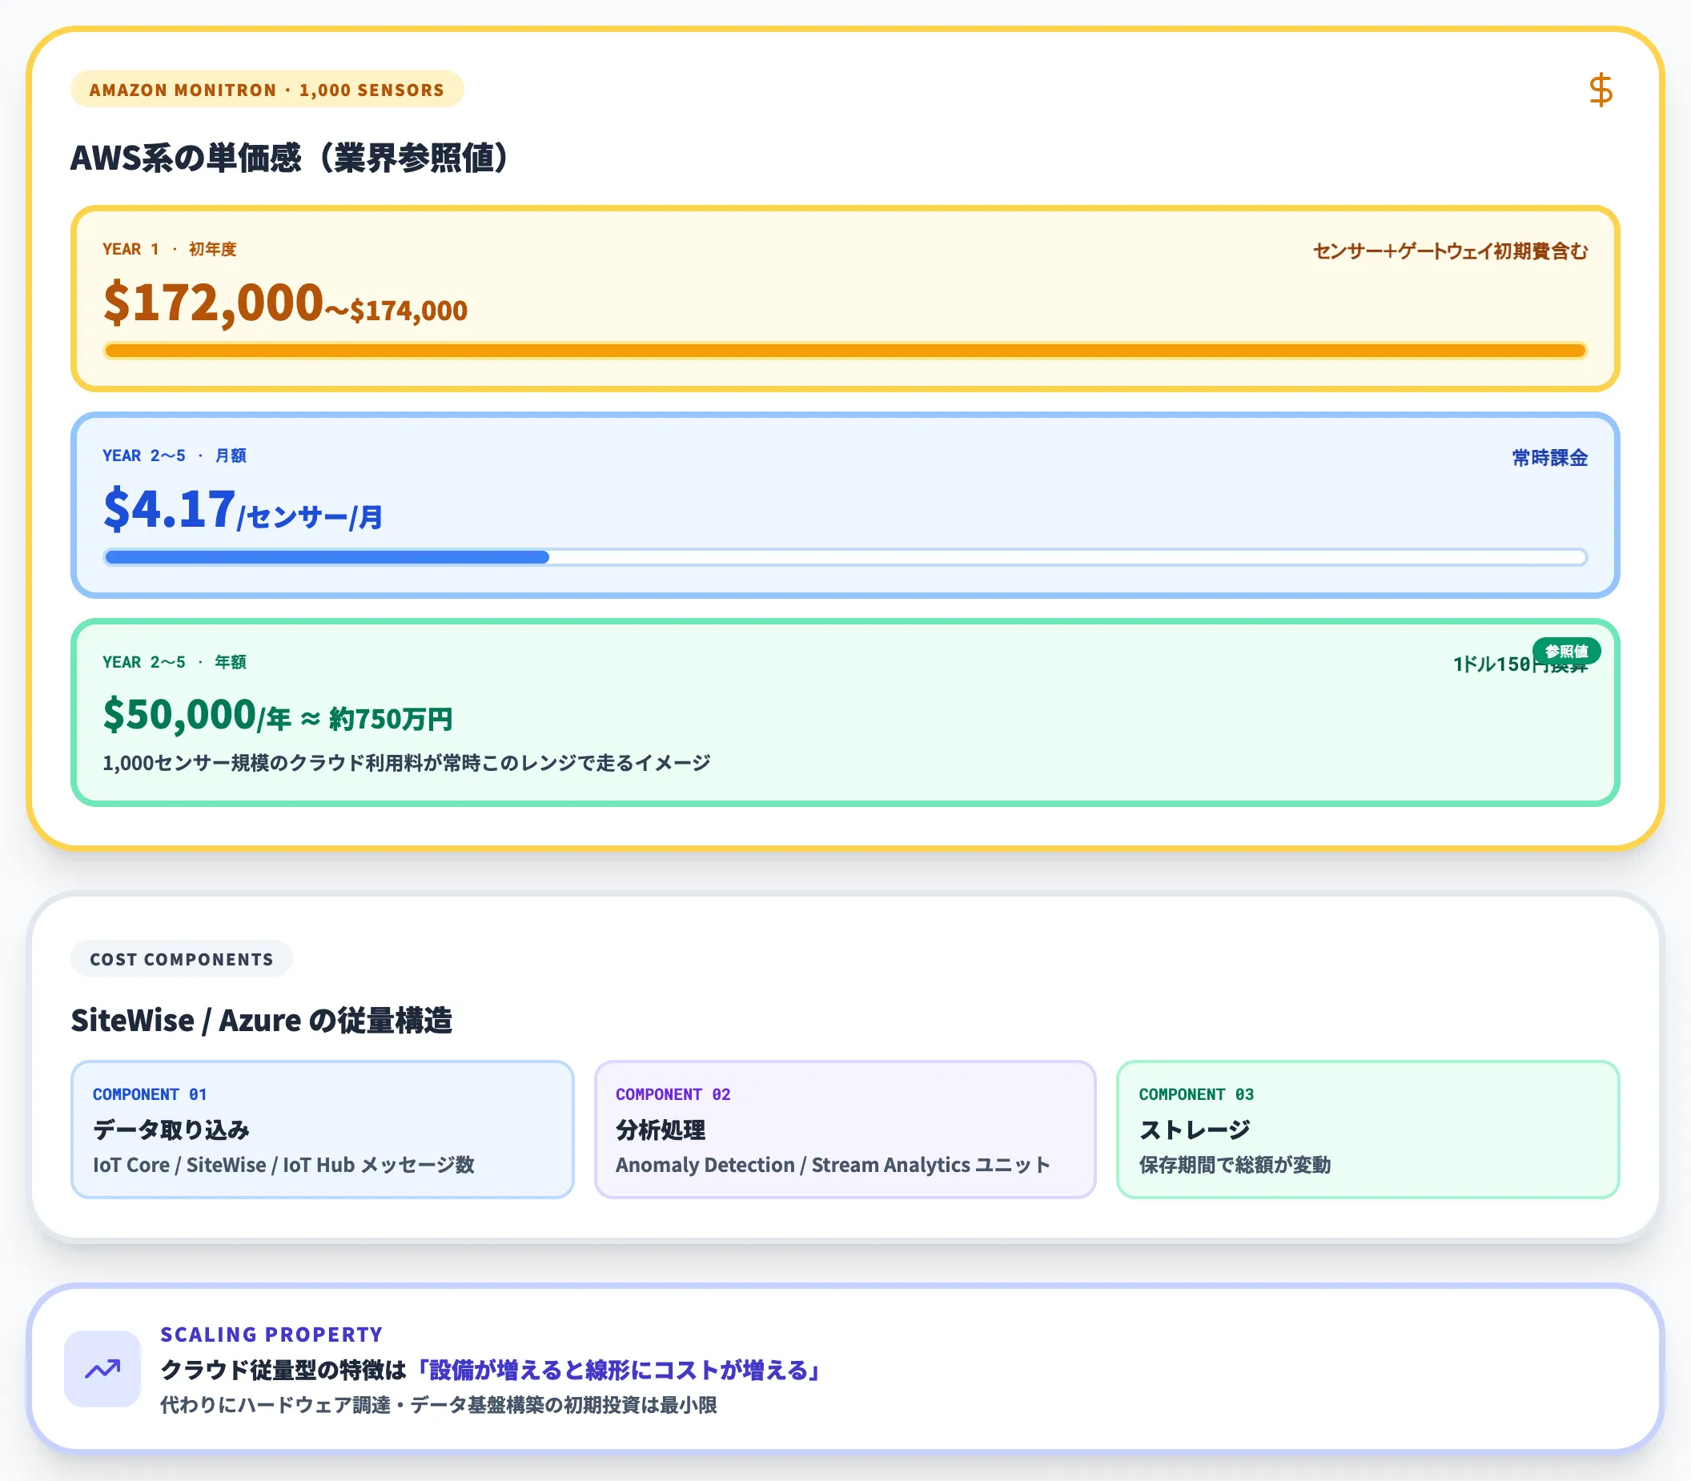The height and width of the screenshot is (1481, 1691).
Task: Click the Amazon Monitron 1,000 Sensors badge
Action: click(x=267, y=89)
